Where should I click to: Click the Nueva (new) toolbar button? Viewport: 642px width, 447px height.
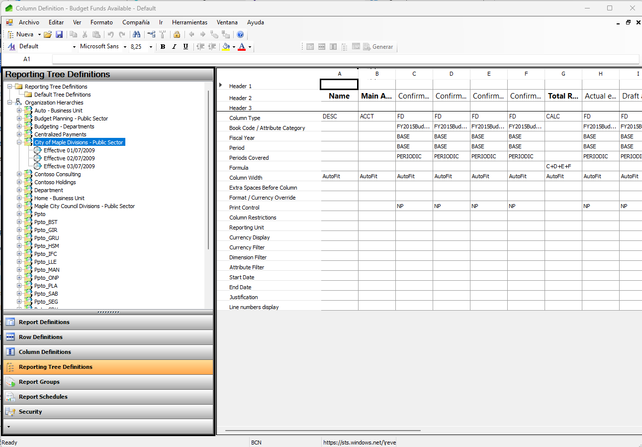tap(21, 34)
